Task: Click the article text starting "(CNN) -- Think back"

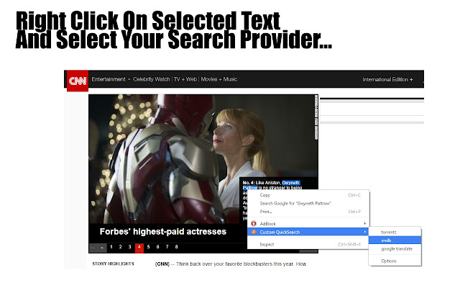Action: (x=231, y=264)
